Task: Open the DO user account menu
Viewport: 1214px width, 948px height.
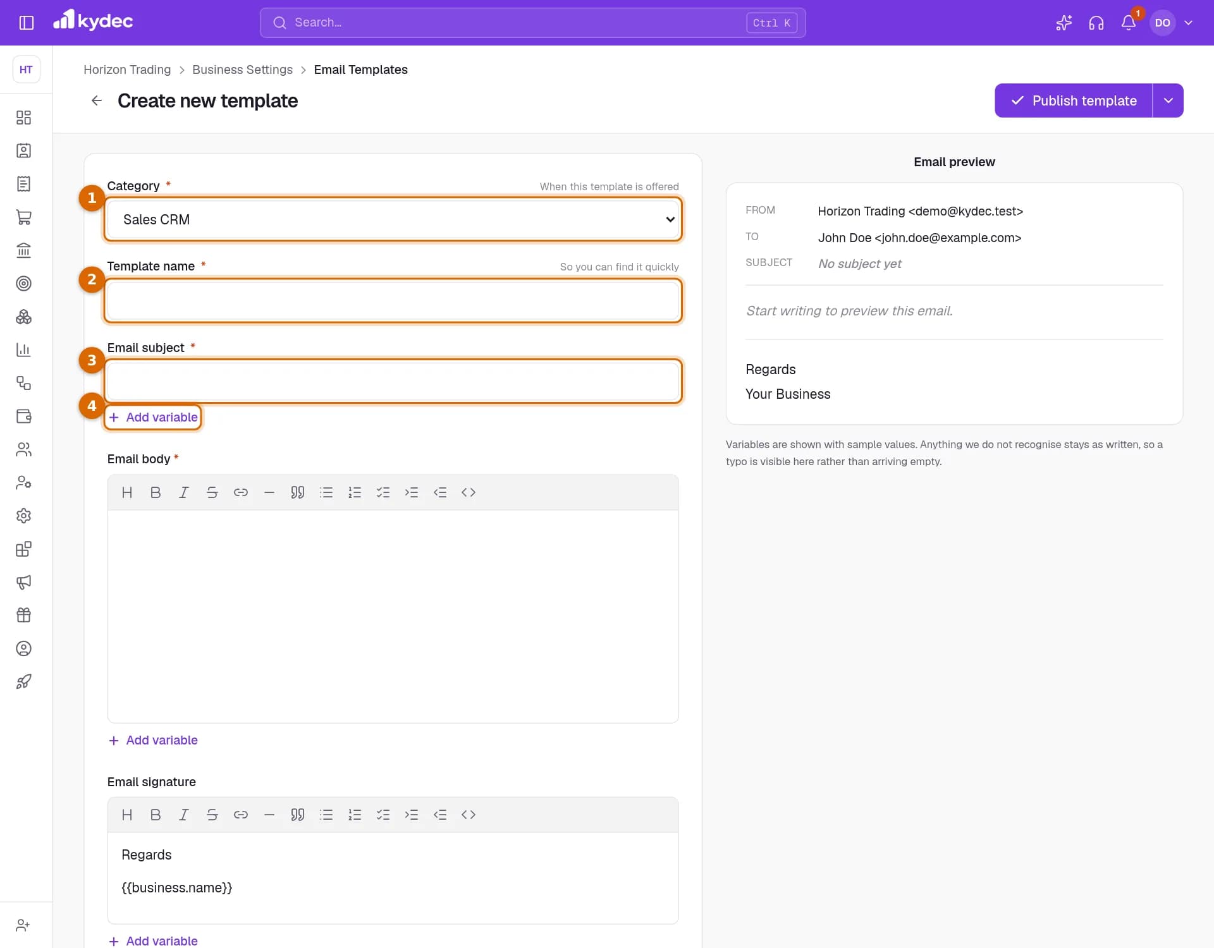Action: [1174, 23]
